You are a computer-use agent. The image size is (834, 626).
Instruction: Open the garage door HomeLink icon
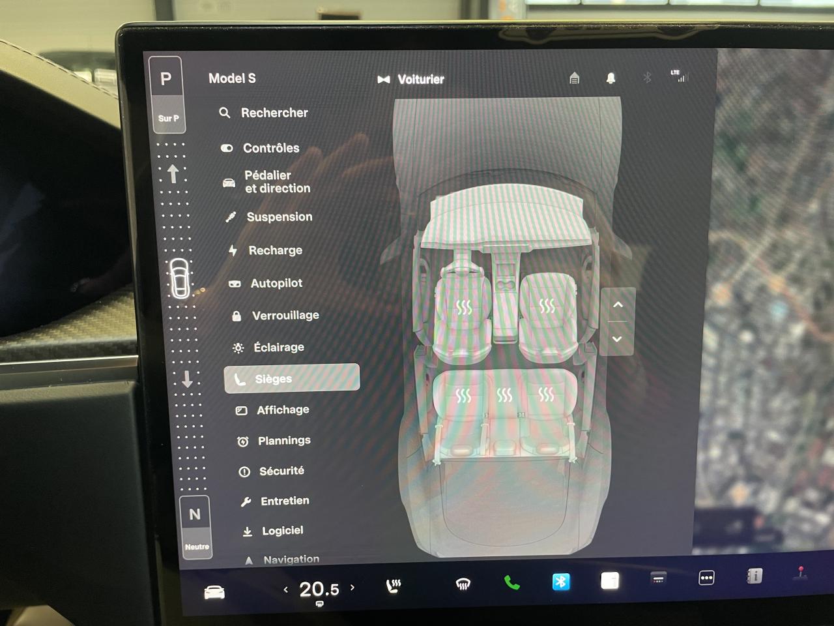pyautogui.click(x=574, y=78)
